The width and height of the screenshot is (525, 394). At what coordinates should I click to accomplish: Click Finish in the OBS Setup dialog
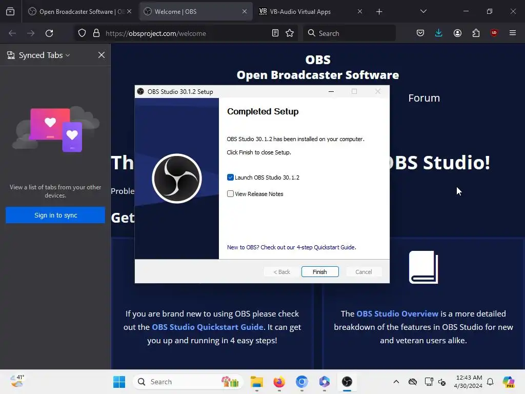tap(320, 272)
